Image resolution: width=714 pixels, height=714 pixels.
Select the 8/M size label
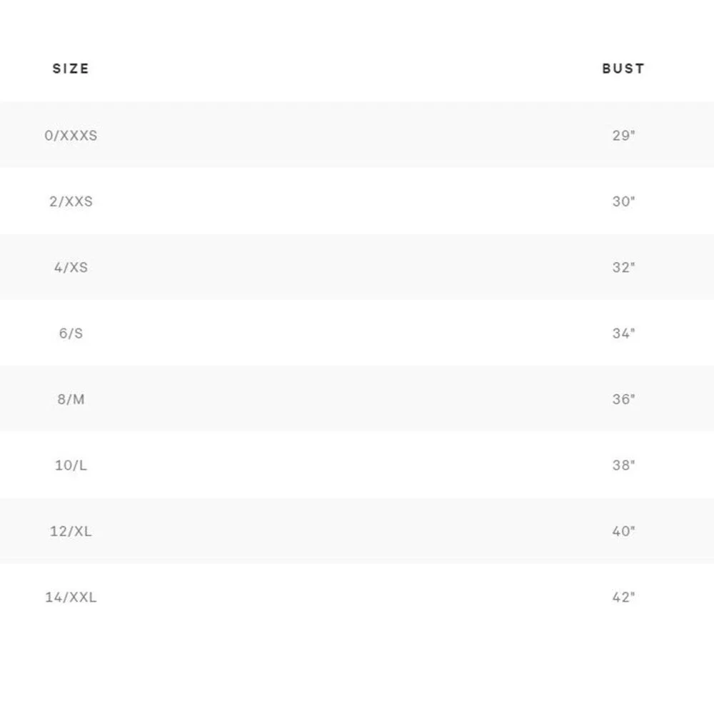click(71, 399)
